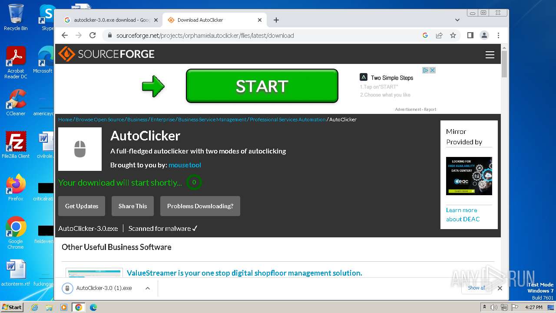Click the network tray icon
This screenshot has width=556, height=313.
(504, 307)
